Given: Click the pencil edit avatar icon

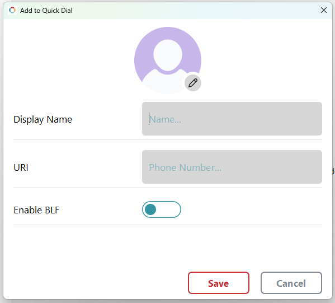Looking at the screenshot, I should (x=193, y=83).
